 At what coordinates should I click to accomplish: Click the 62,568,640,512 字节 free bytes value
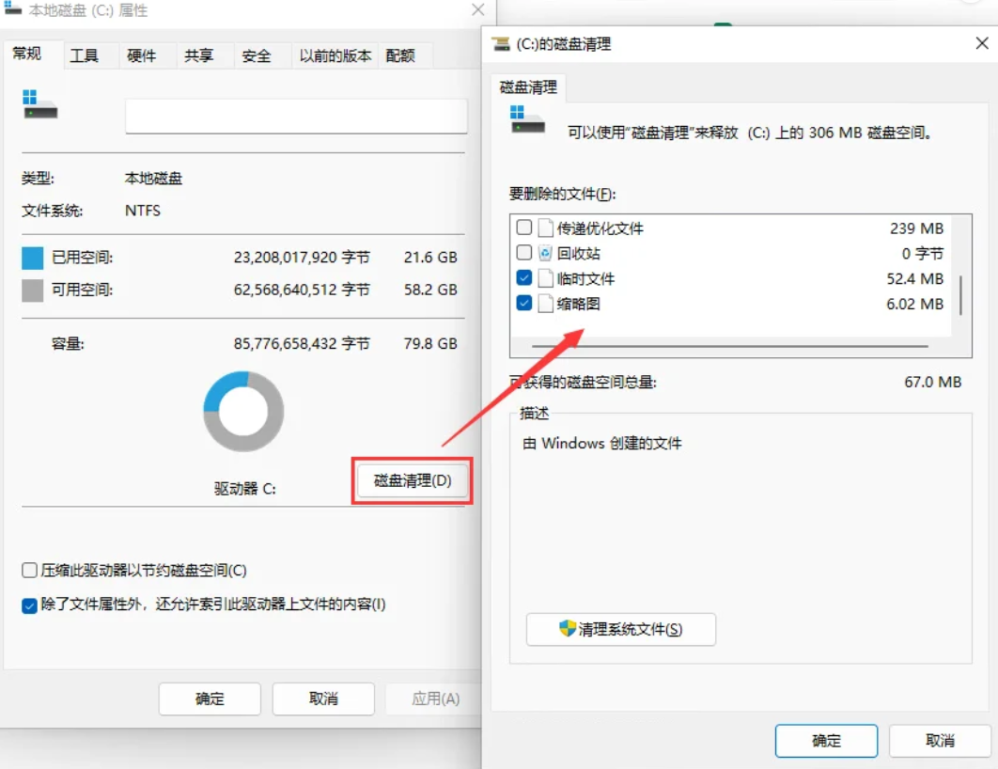[x=302, y=290]
